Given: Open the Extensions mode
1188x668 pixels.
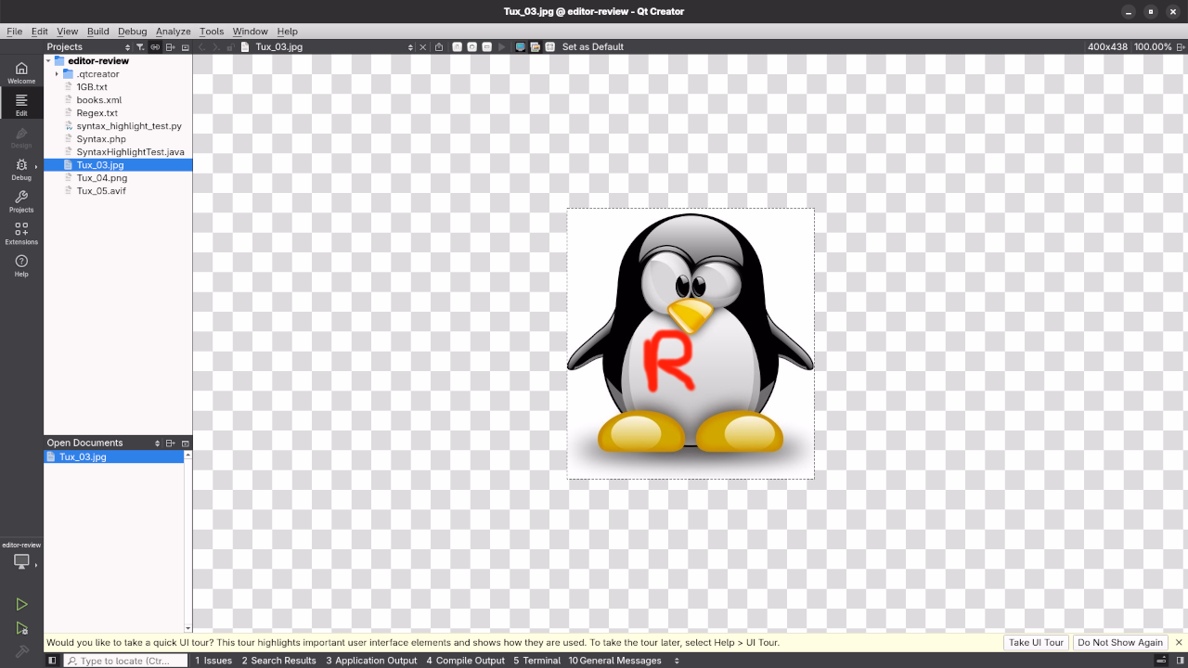Looking at the screenshot, I should pos(21,233).
